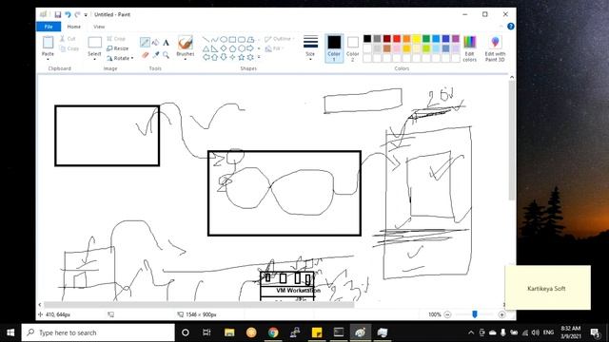Click the vertical canvas scrollbar
This screenshot has height=342, width=609.
click(512, 141)
